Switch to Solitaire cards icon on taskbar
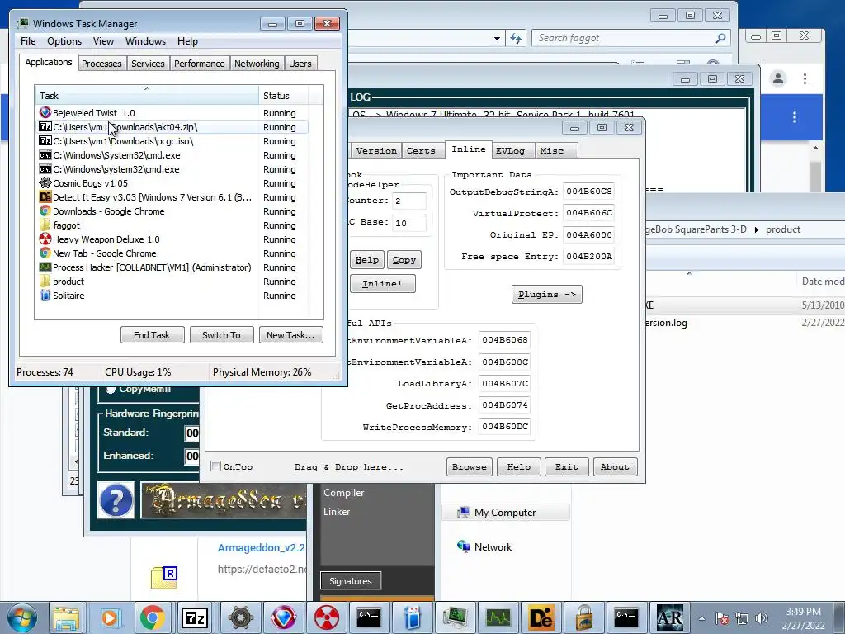The width and height of the screenshot is (845, 634). click(413, 617)
